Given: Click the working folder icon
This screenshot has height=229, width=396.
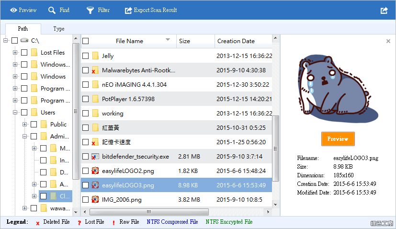Looking at the screenshot, I should click(95, 113).
